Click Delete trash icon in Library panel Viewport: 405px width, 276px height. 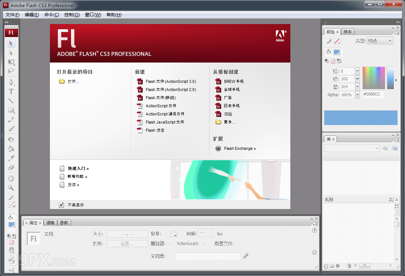349,266
